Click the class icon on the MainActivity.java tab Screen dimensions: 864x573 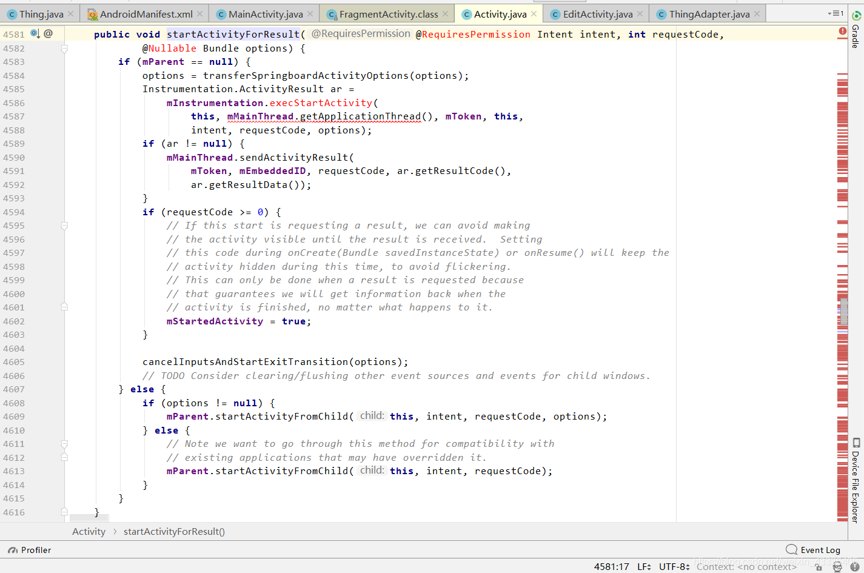coord(221,15)
